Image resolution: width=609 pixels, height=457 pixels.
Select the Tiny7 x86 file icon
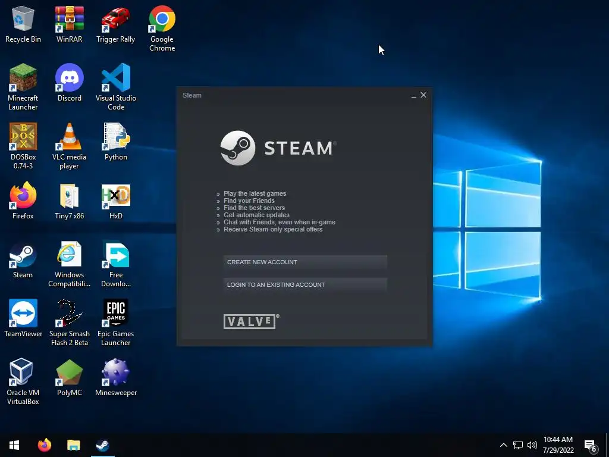coord(69,201)
